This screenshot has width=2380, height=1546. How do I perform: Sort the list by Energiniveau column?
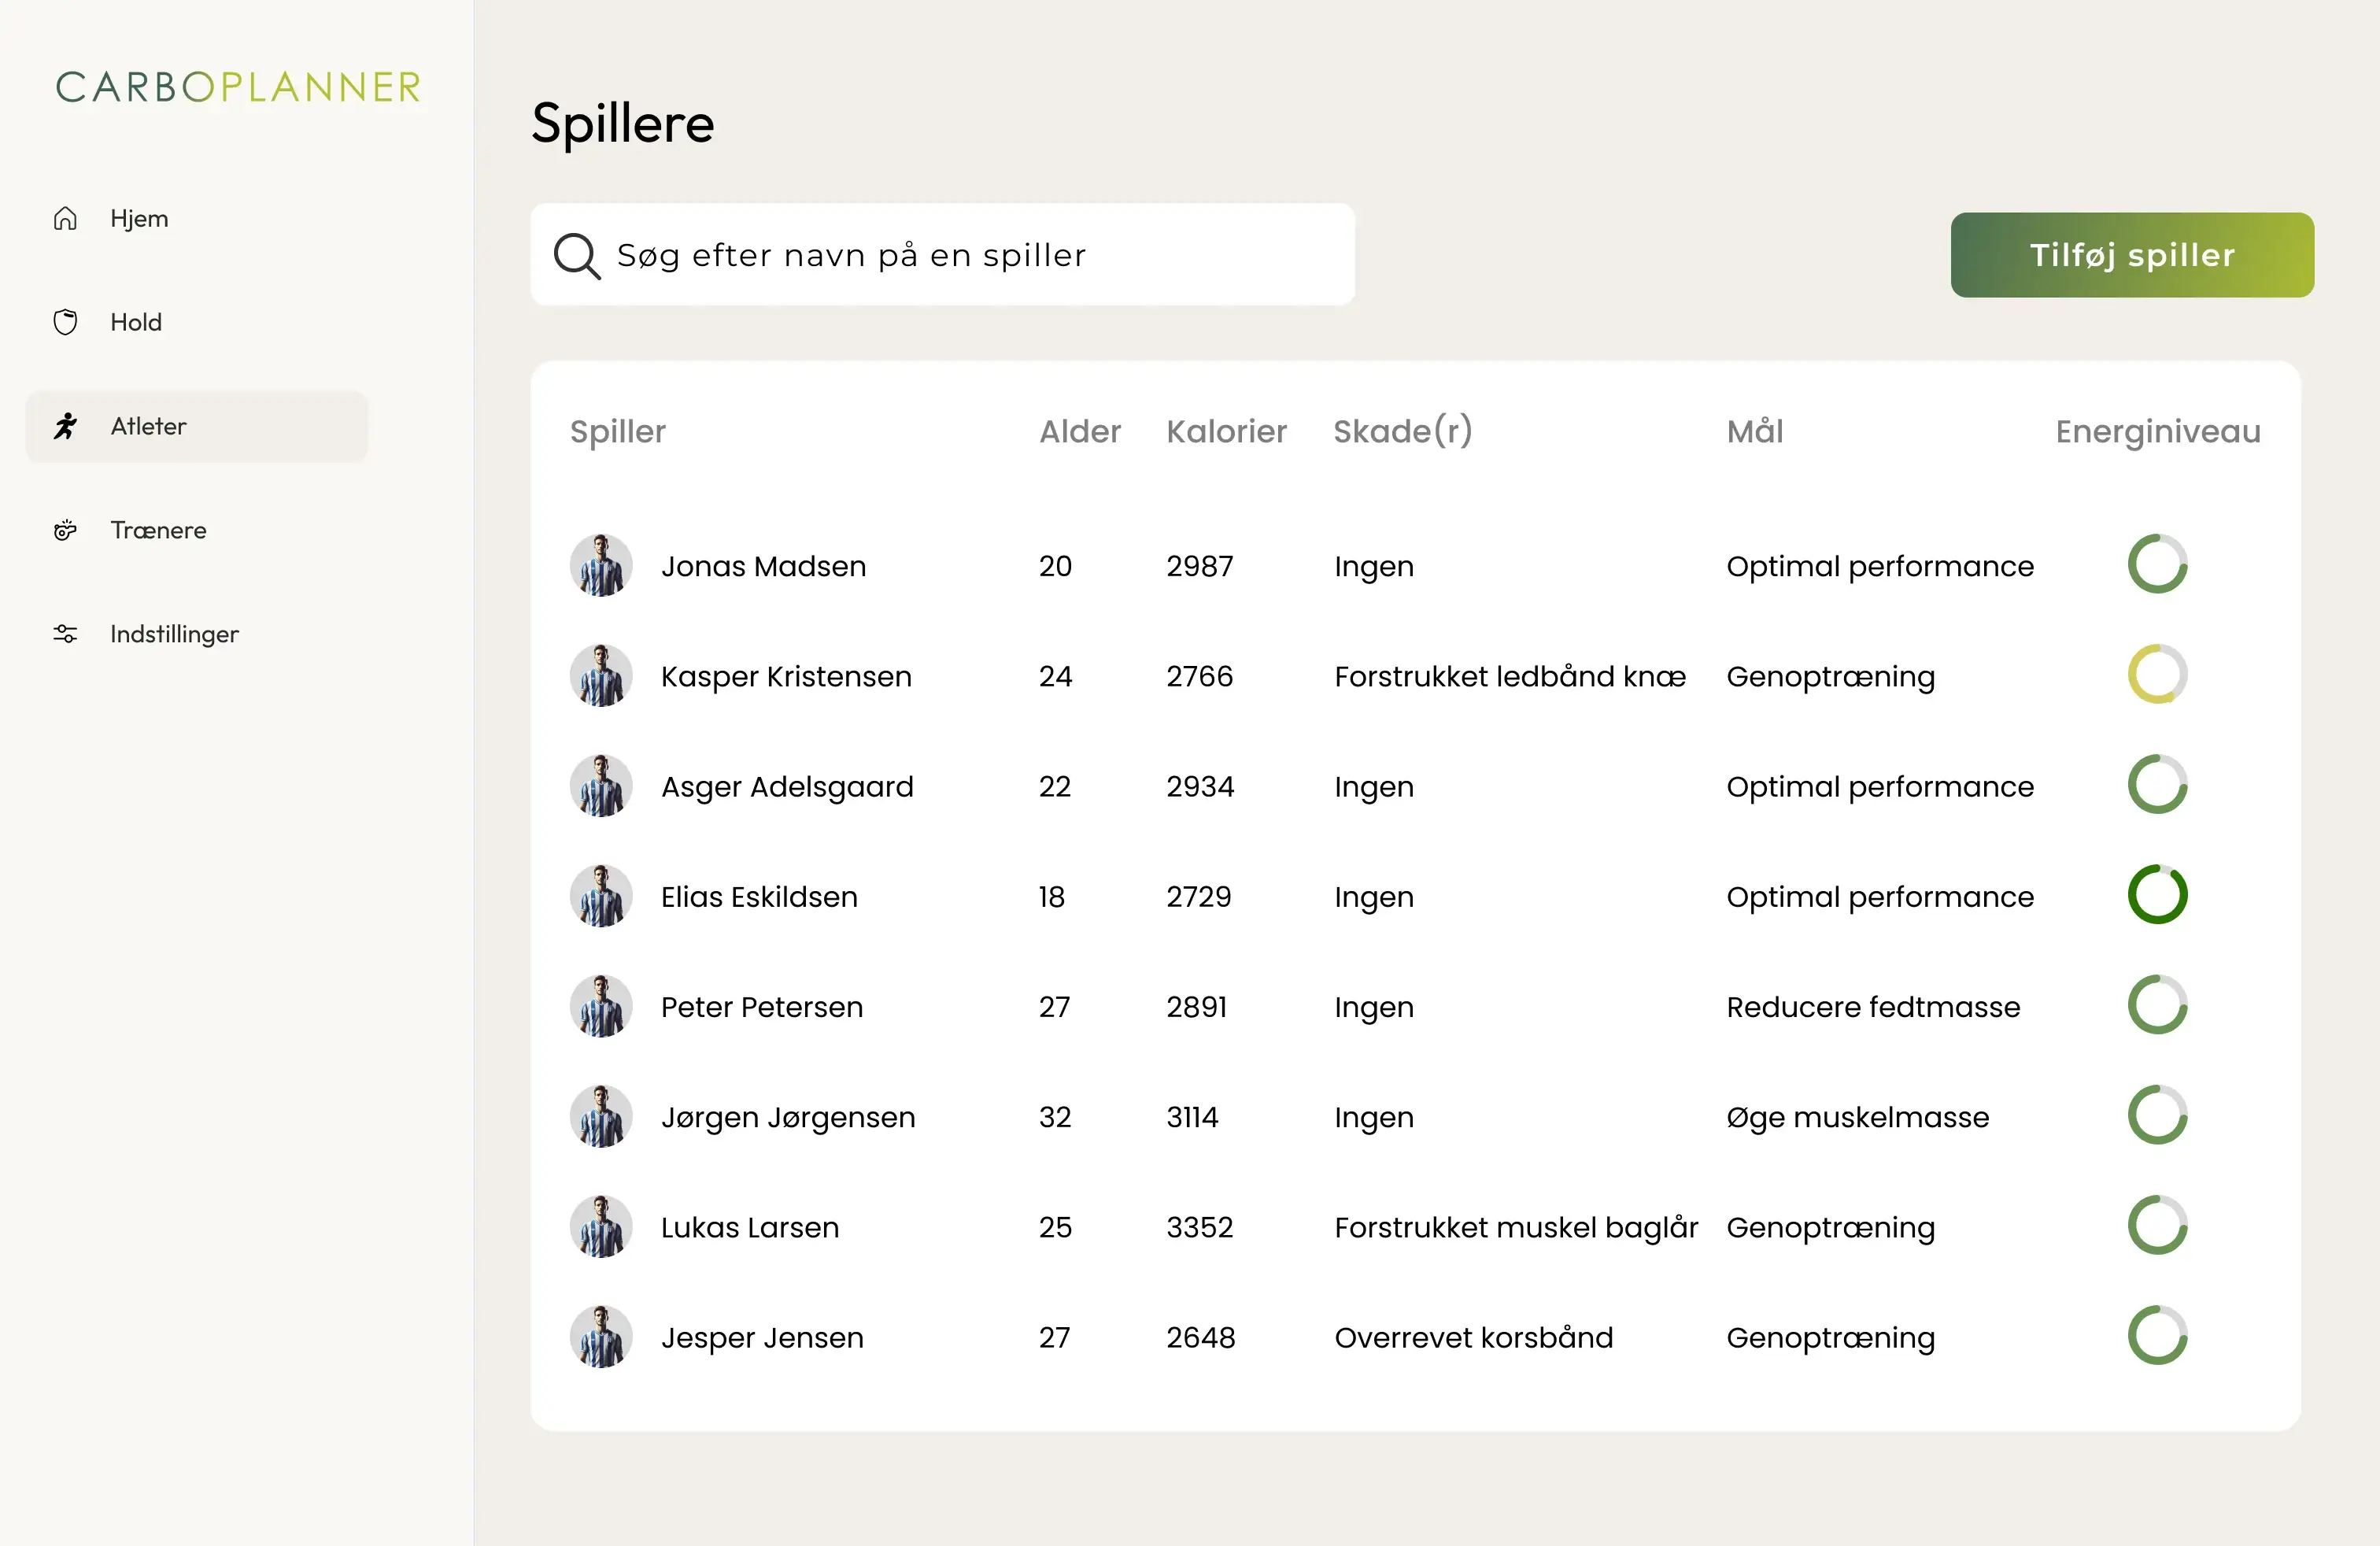tap(2156, 431)
